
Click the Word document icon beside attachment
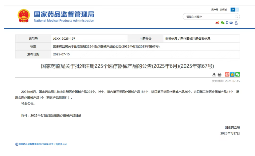tap(17, 144)
